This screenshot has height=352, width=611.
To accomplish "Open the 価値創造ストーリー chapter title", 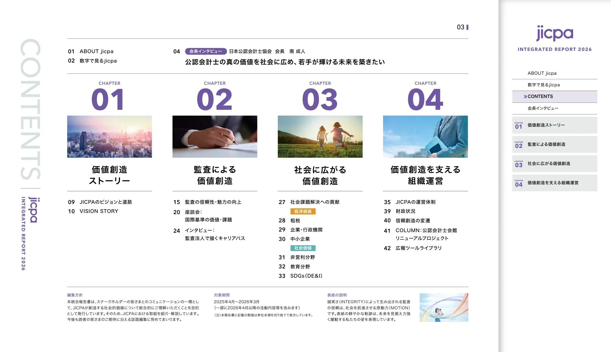I will coord(109,175).
